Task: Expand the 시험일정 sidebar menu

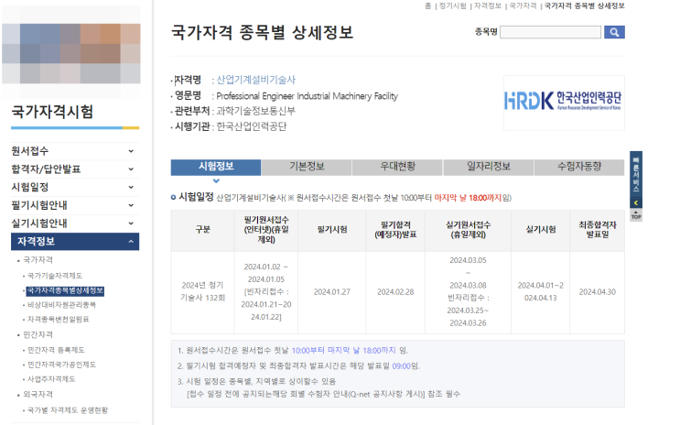Action: [x=75, y=187]
